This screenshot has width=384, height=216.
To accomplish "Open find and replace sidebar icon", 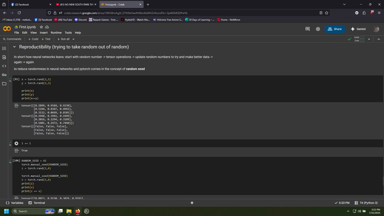I will (x=4, y=57).
